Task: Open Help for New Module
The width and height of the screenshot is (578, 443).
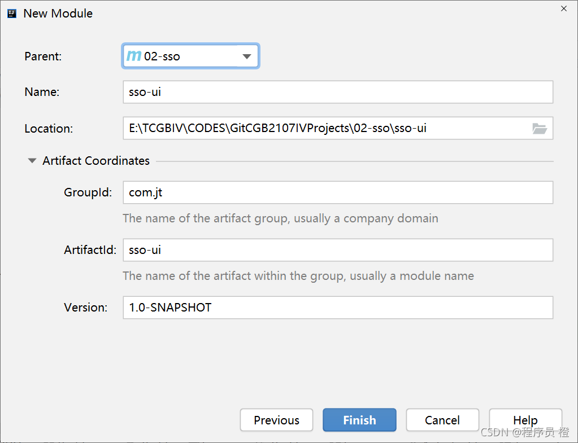Action: tap(525, 420)
